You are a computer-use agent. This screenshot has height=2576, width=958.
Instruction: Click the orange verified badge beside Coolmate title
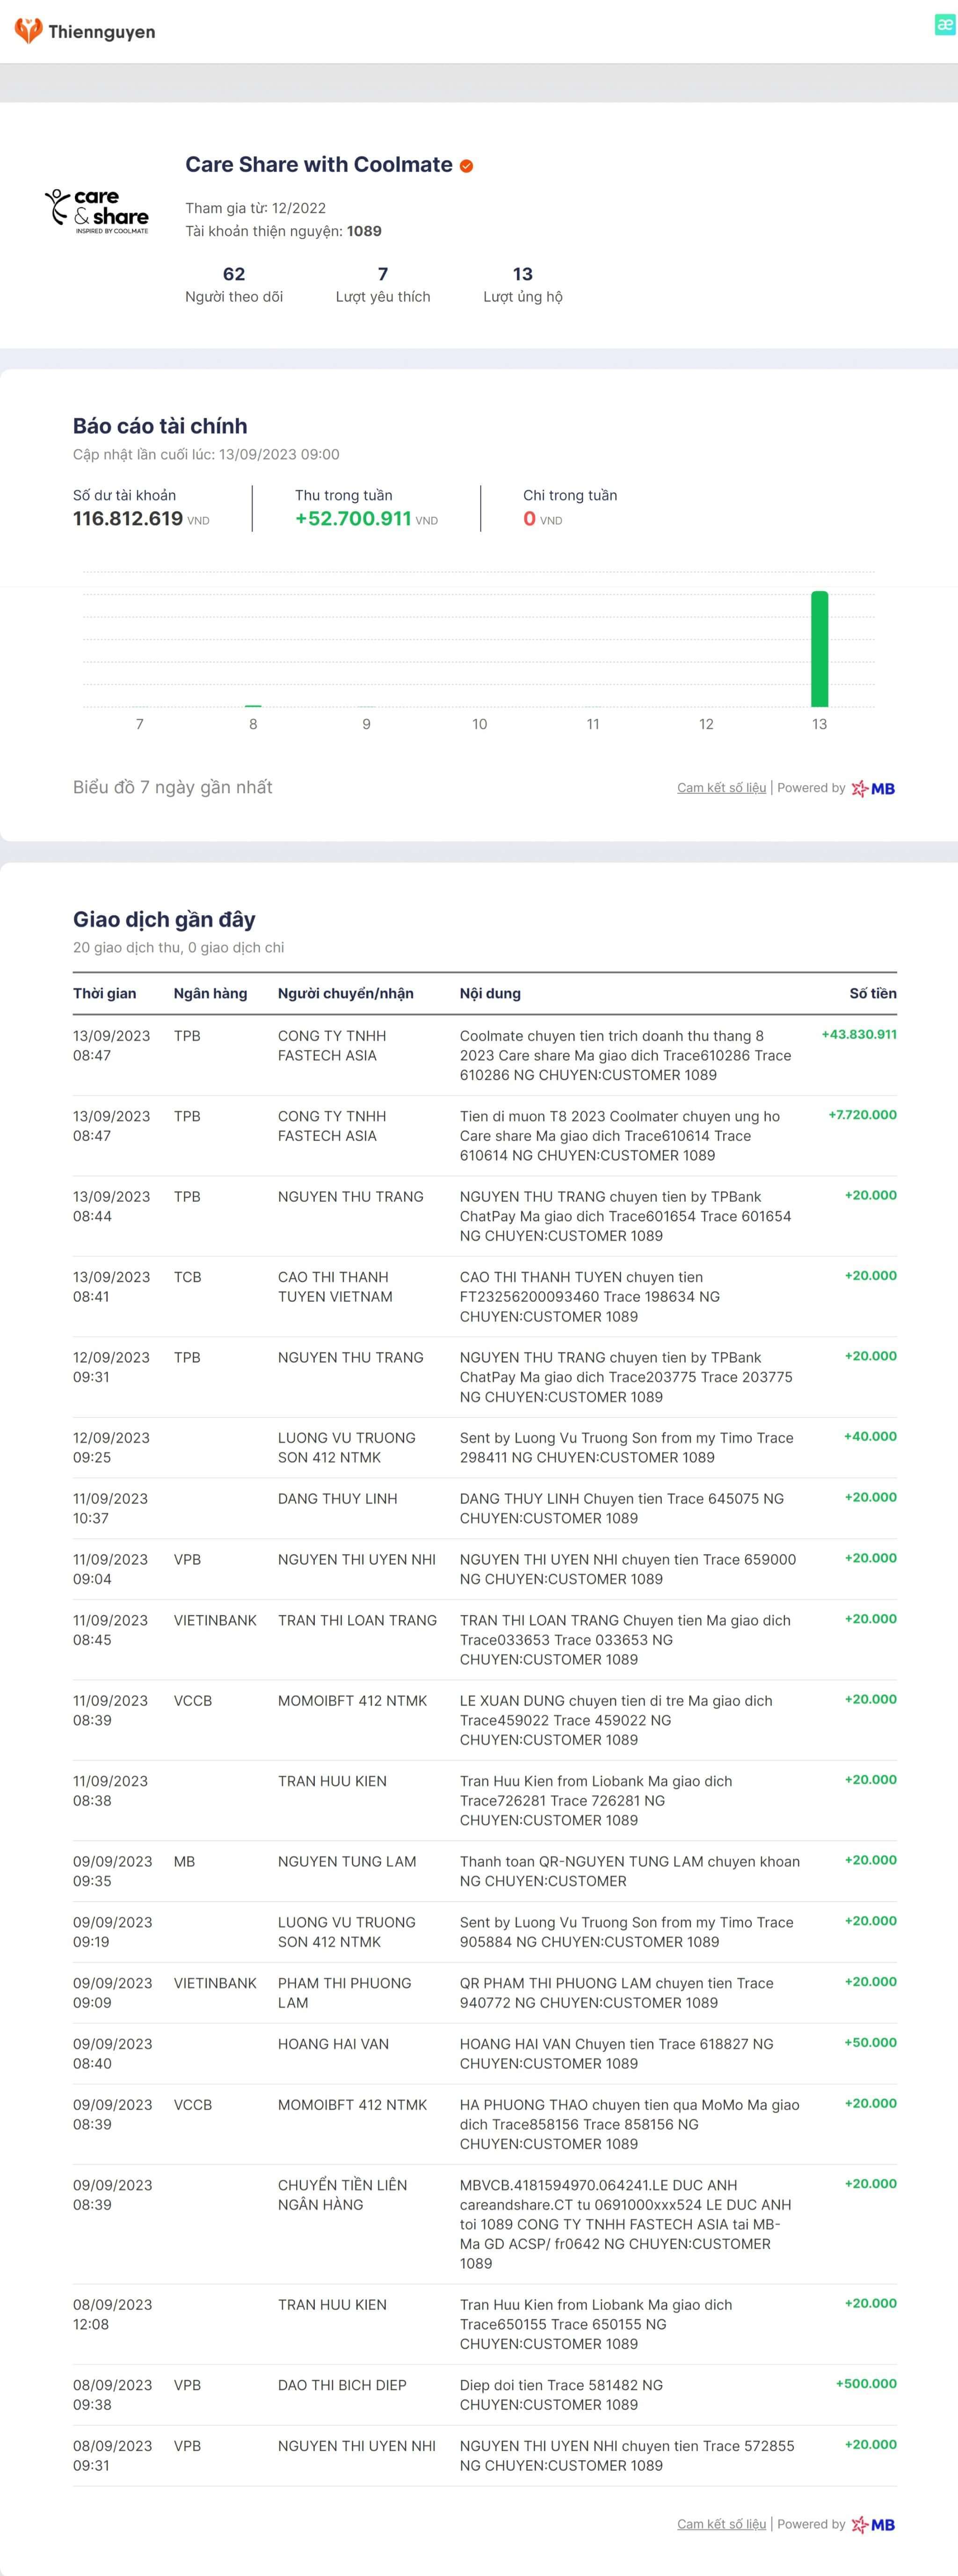pos(466,166)
